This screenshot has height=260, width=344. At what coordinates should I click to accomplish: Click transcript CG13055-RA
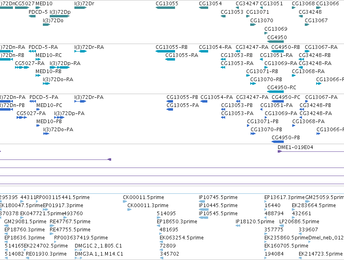pos(181,55)
